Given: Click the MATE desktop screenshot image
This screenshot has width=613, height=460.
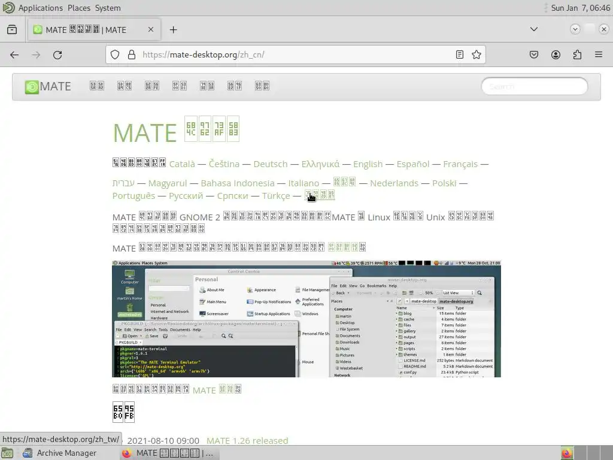Looking at the screenshot, I should (306, 319).
